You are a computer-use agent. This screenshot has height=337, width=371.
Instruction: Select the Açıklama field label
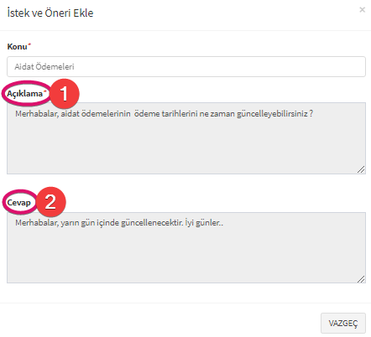point(24,94)
